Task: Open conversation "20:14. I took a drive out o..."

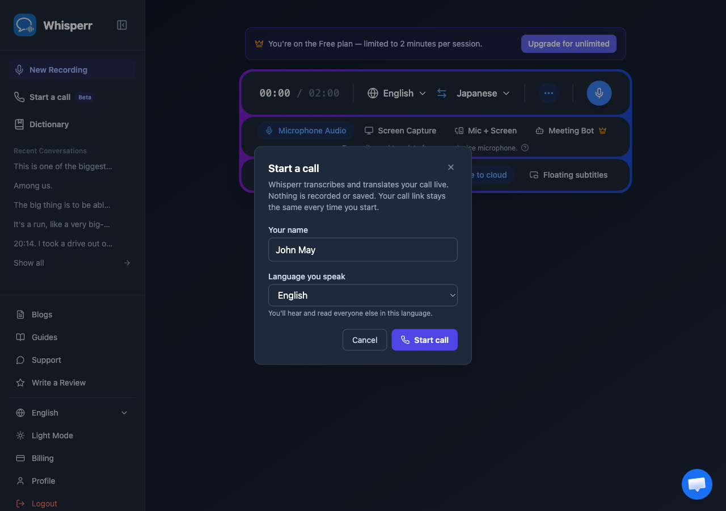Action: [63, 244]
